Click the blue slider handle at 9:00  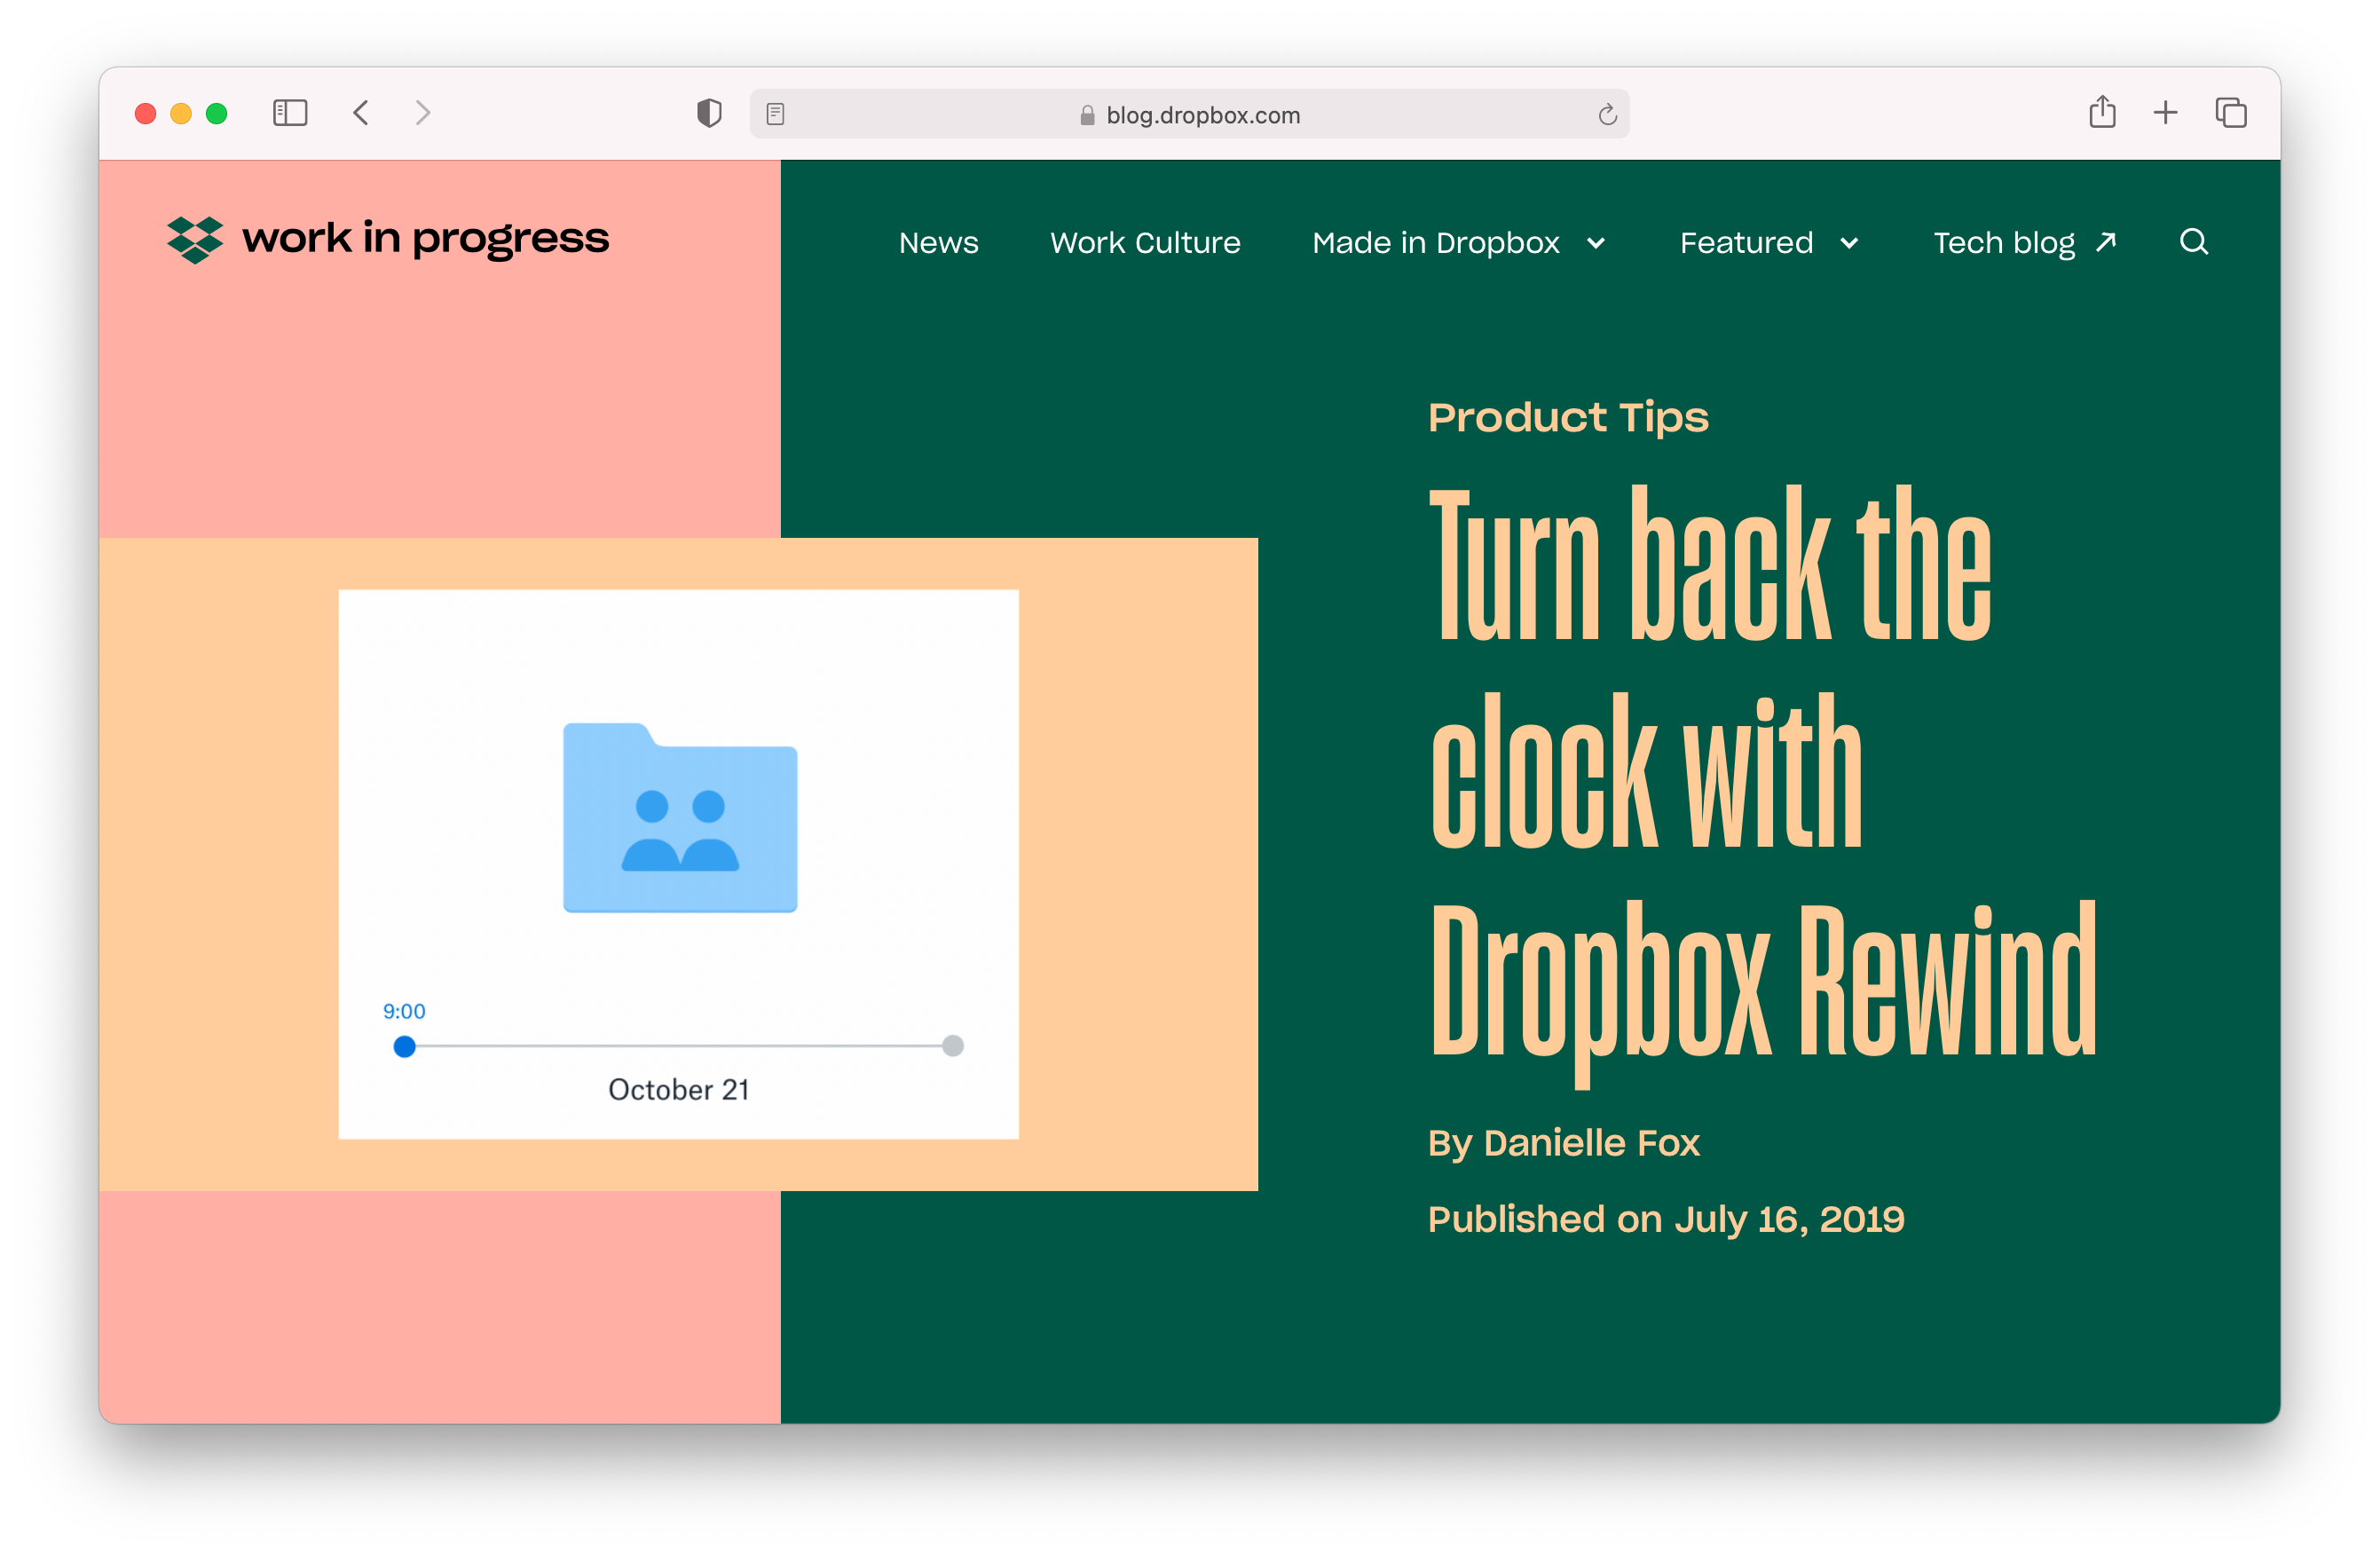[404, 1046]
